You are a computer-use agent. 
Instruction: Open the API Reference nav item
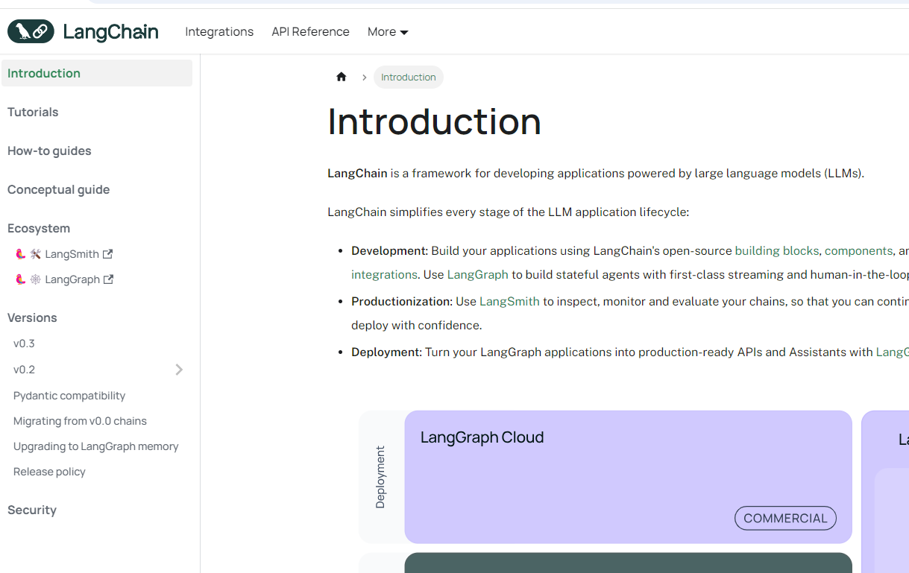pos(310,31)
